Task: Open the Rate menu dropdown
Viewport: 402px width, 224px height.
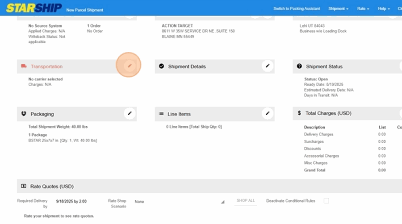Action: [x=363, y=9]
